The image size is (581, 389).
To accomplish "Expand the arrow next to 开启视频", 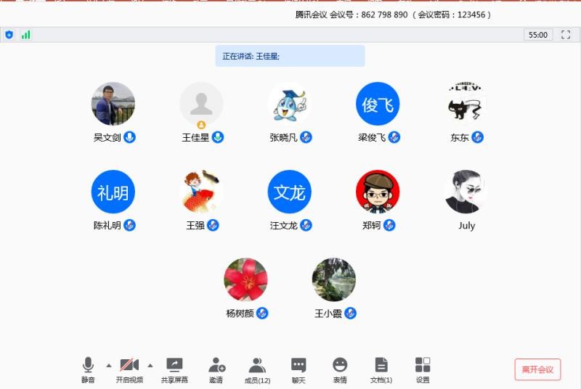I will coord(150,365).
